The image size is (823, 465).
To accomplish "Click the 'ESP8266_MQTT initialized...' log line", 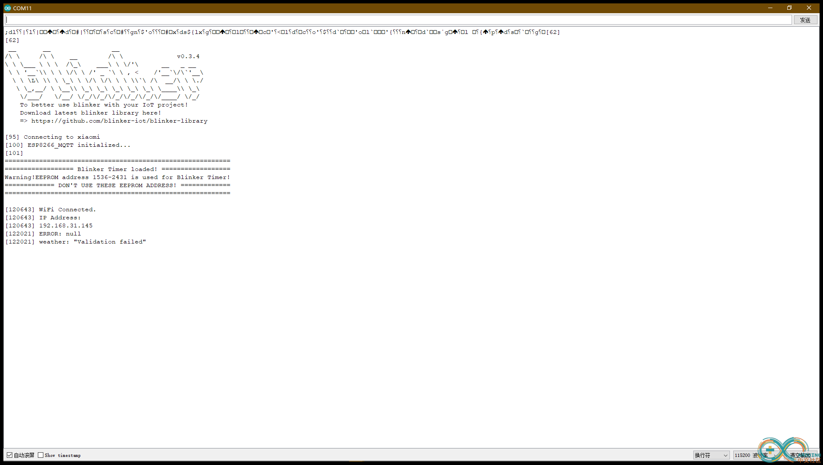I will tap(68, 145).
